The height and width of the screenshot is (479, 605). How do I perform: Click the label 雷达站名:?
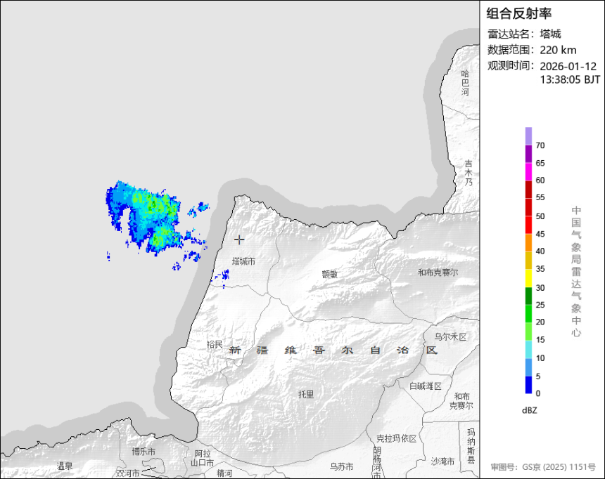tap(511, 34)
